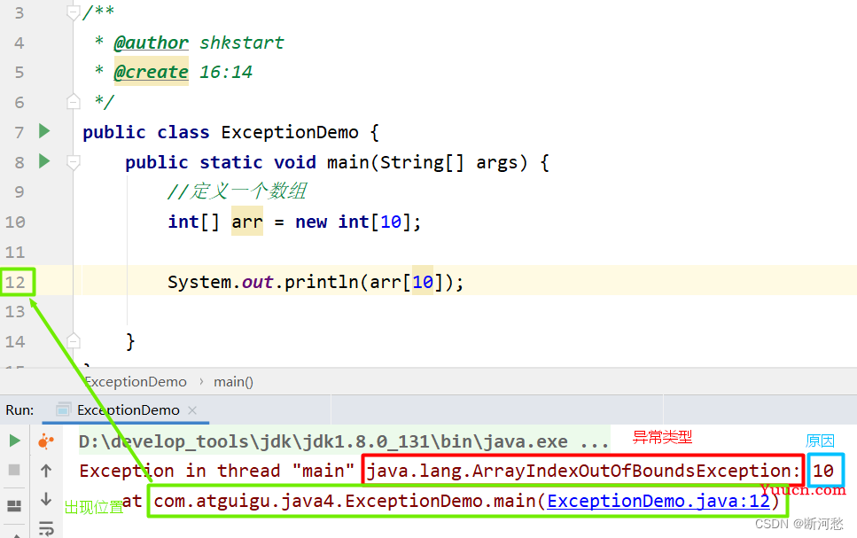Close the ExceptionDemo run tab
The image size is (857, 538).
tap(191, 410)
